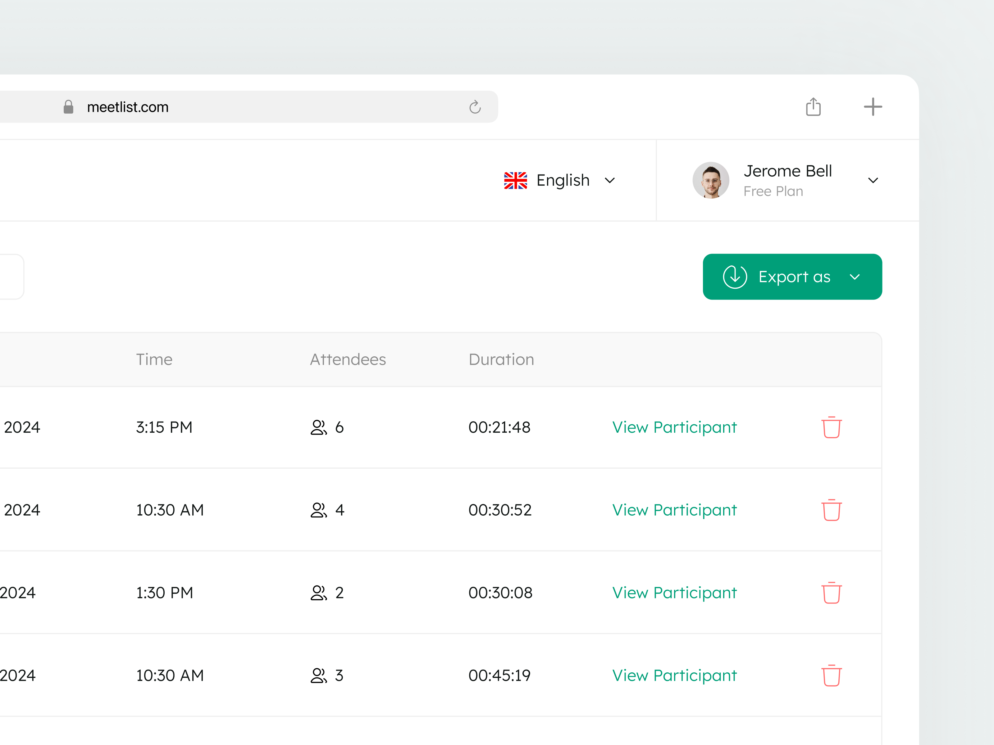Screen dimensions: 994x745
Task: Click the padlock icon in the address bar
Action: [x=68, y=106]
